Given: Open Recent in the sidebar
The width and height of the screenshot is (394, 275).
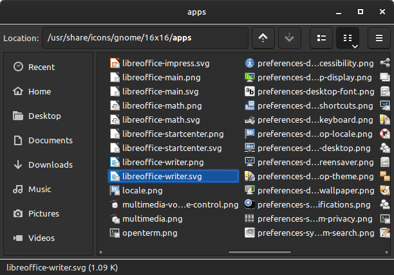Looking at the screenshot, I should 48,67.
